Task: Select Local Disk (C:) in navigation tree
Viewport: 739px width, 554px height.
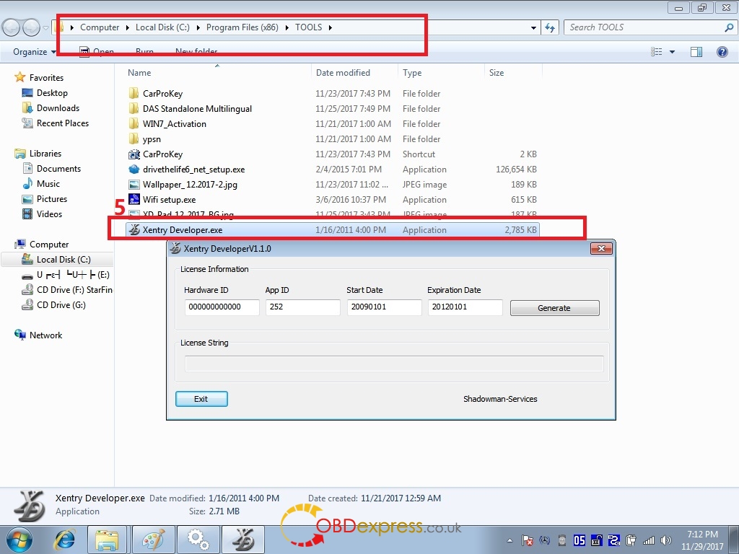Action: (64, 260)
